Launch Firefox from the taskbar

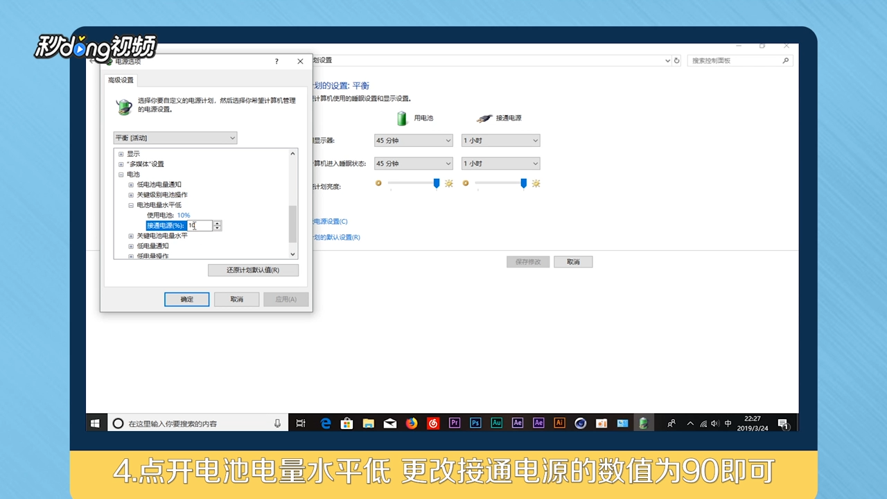412,423
